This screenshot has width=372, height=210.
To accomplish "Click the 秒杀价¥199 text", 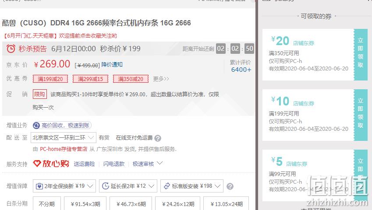I will coord(120,49).
